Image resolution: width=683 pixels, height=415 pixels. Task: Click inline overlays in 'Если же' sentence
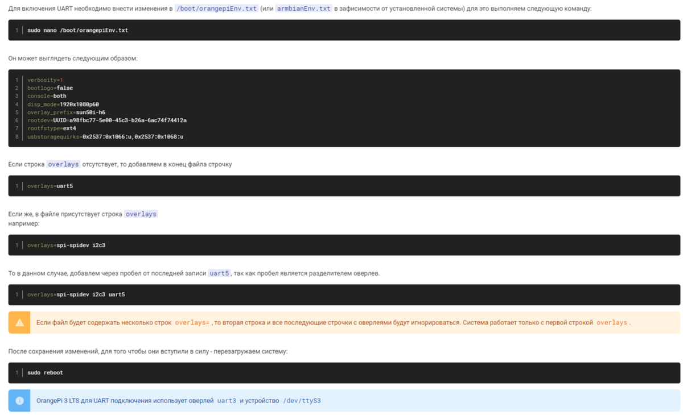141,214
